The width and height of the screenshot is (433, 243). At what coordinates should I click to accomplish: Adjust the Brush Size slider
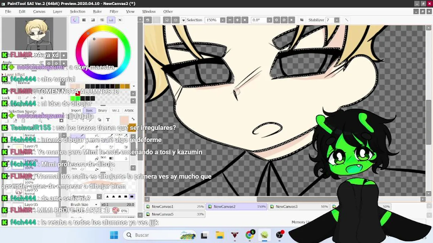point(117,205)
